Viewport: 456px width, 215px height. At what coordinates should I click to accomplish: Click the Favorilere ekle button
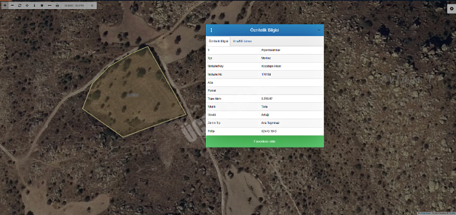coord(264,142)
